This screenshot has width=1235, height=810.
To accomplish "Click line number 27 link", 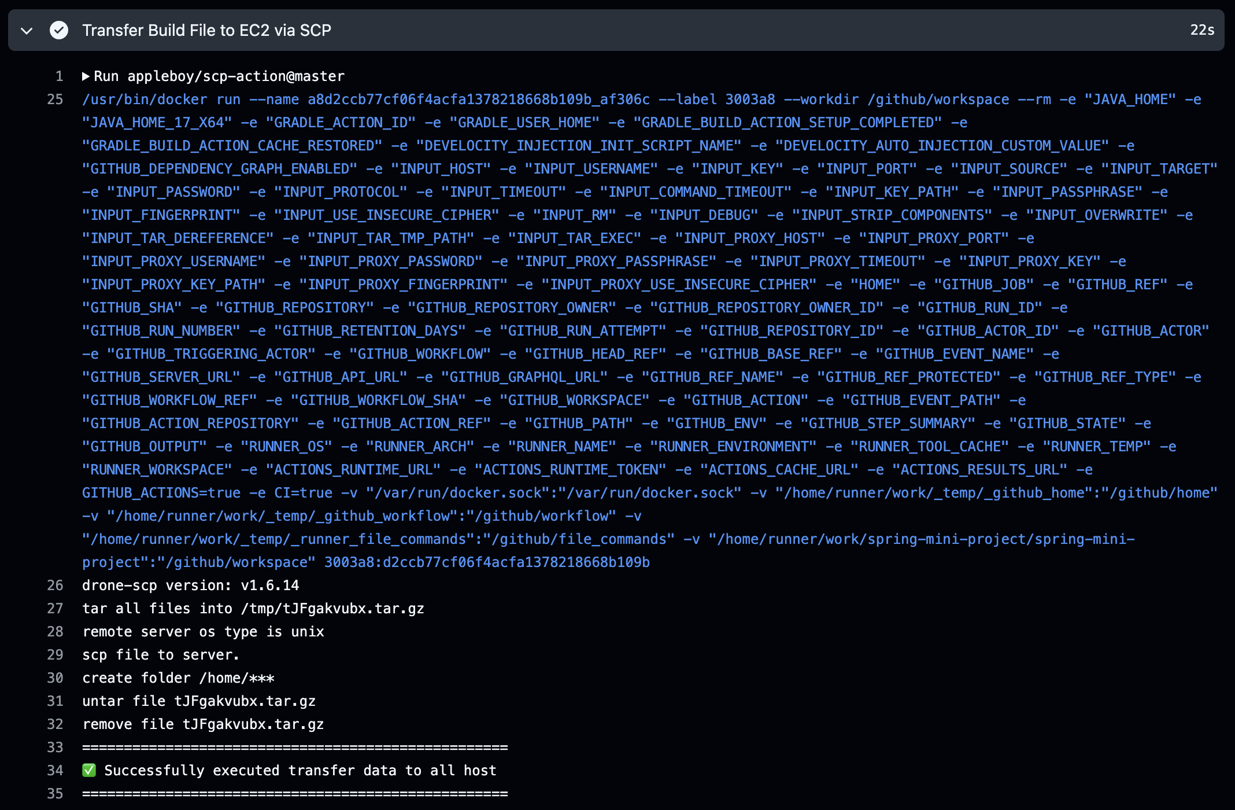I will pyautogui.click(x=55, y=609).
